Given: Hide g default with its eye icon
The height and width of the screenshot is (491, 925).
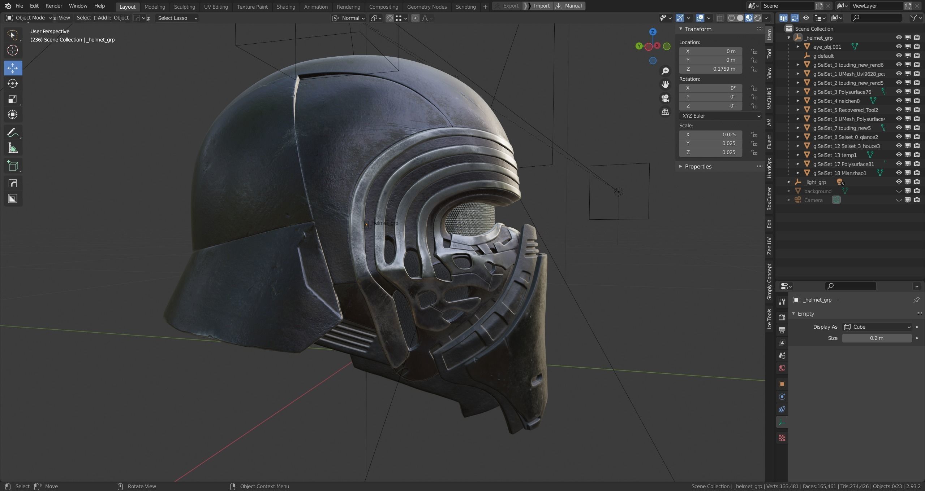Looking at the screenshot, I should 899,56.
